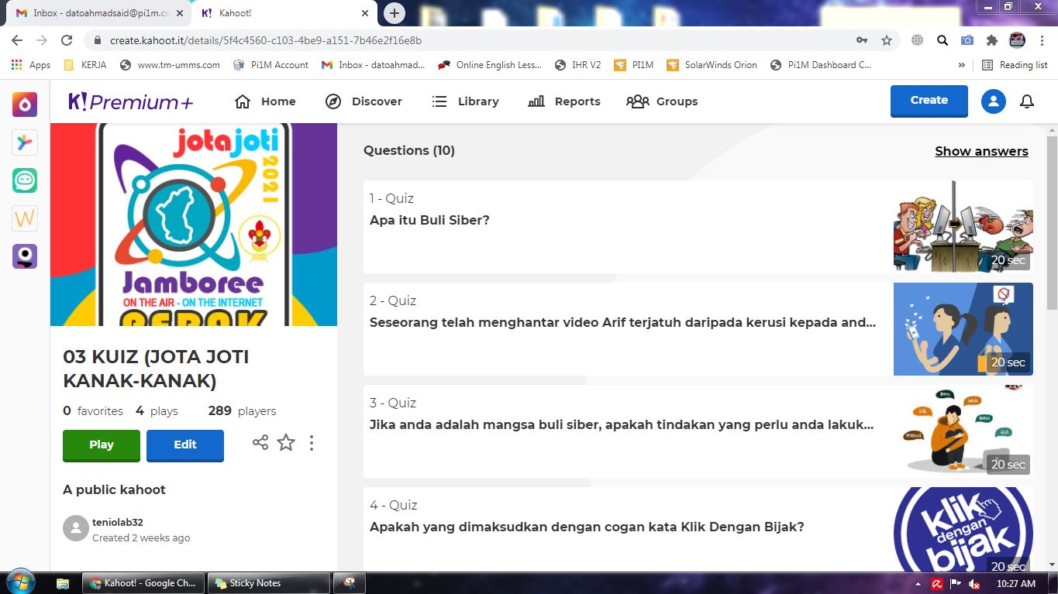Bookmark this page with Chrome star icon

(x=887, y=40)
